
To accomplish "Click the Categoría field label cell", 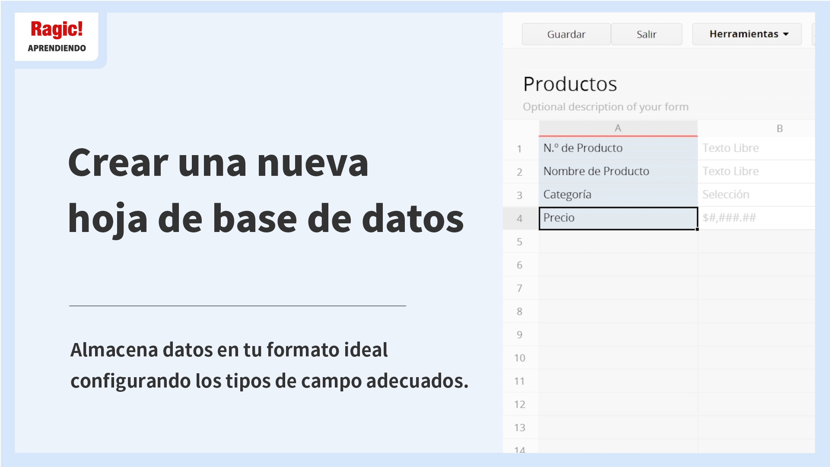I will (x=618, y=195).
